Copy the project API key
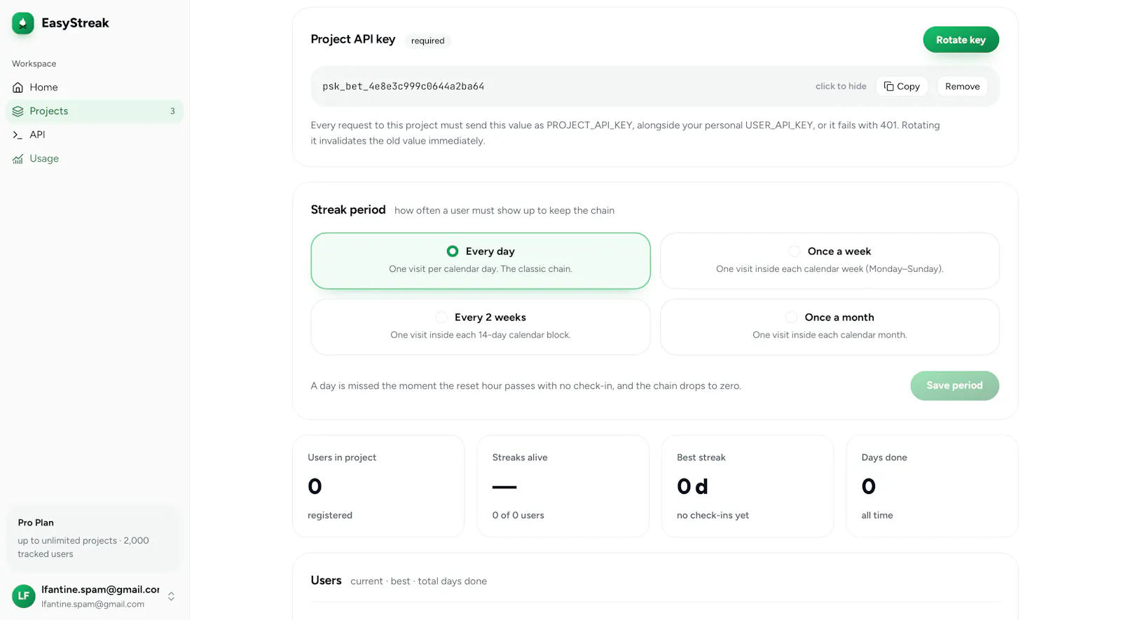This screenshot has width=1121, height=620. point(902,86)
